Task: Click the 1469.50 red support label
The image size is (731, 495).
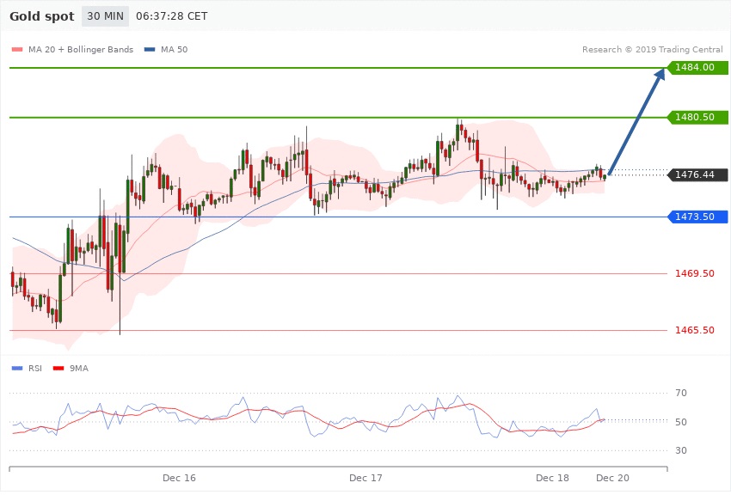Action: click(697, 273)
